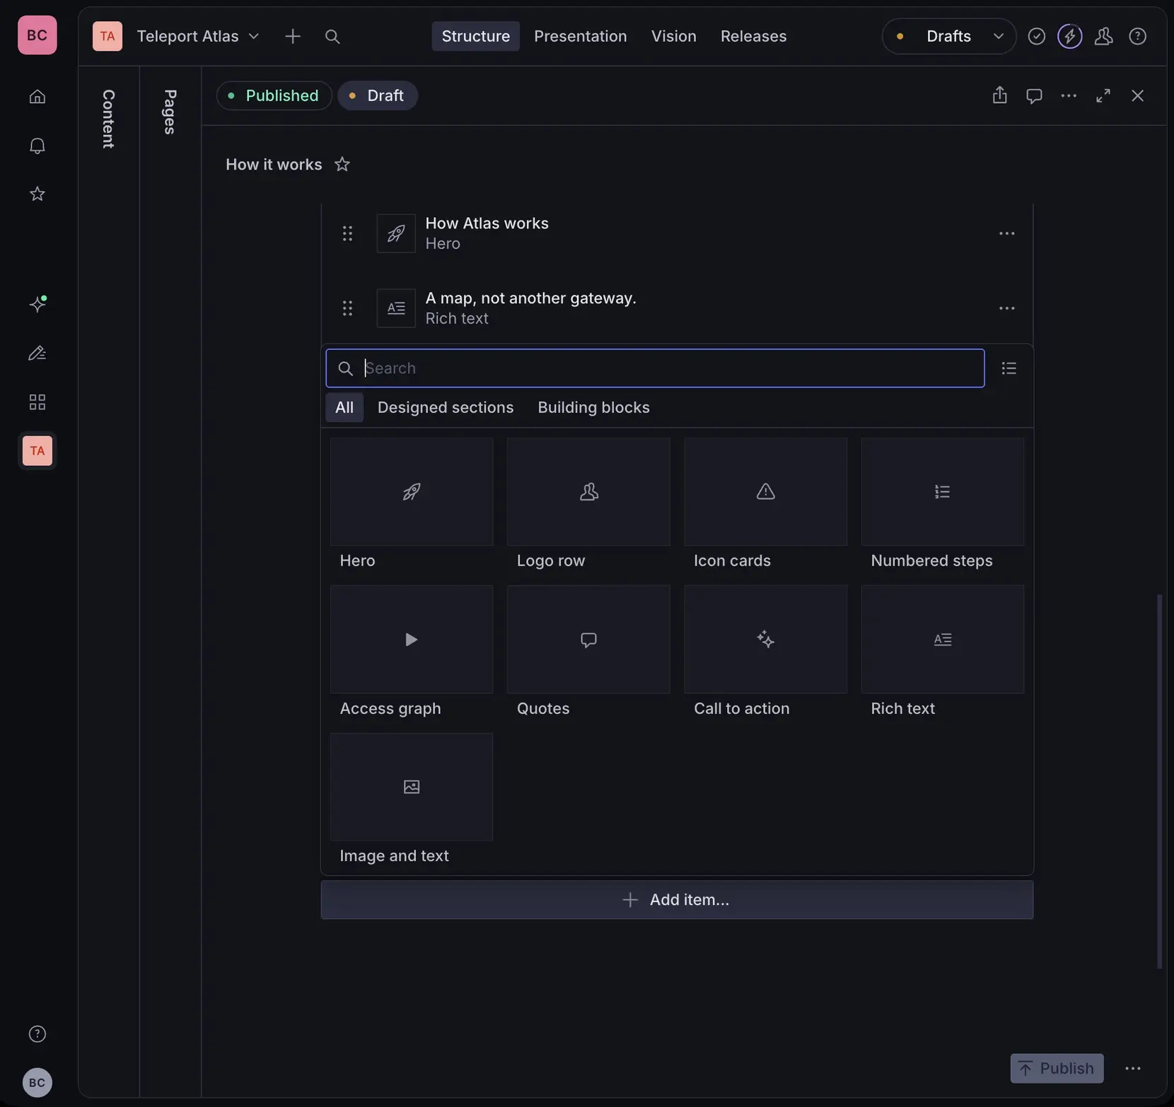Image resolution: width=1174 pixels, height=1107 pixels.
Task: Grab the drag handle of How Atlas works
Action: pyautogui.click(x=347, y=233)
